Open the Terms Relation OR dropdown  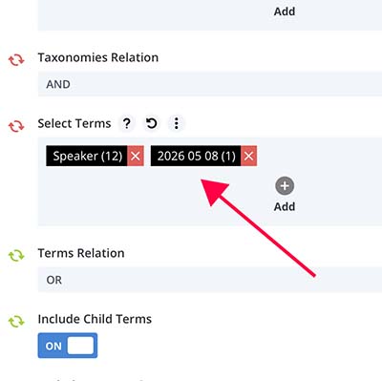[x=210, y=280]
